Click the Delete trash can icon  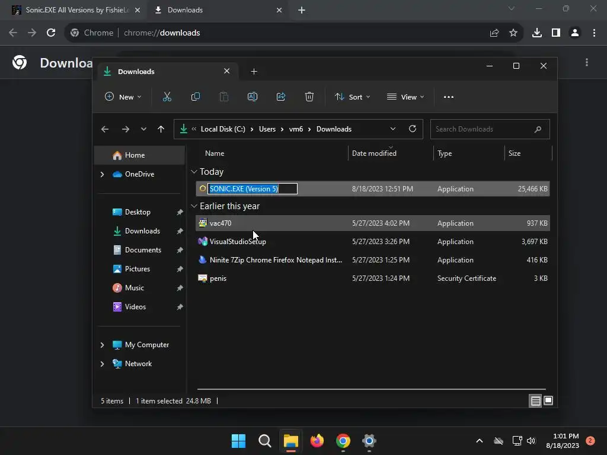309,97
